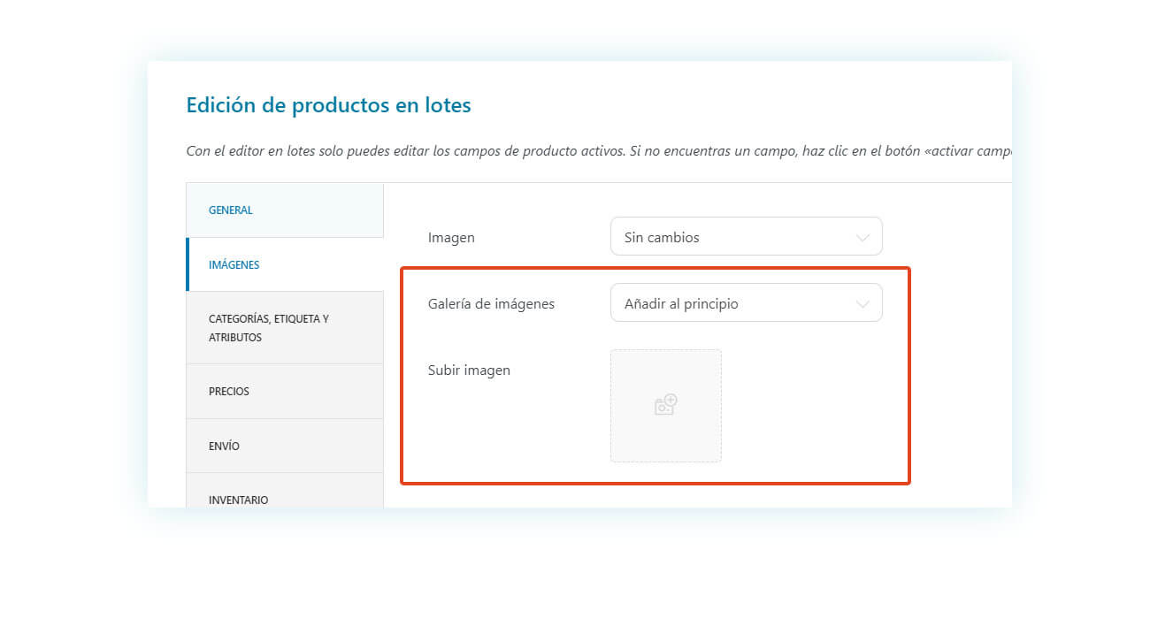
Task: Switch to the Precios tab
Action: 285,391
